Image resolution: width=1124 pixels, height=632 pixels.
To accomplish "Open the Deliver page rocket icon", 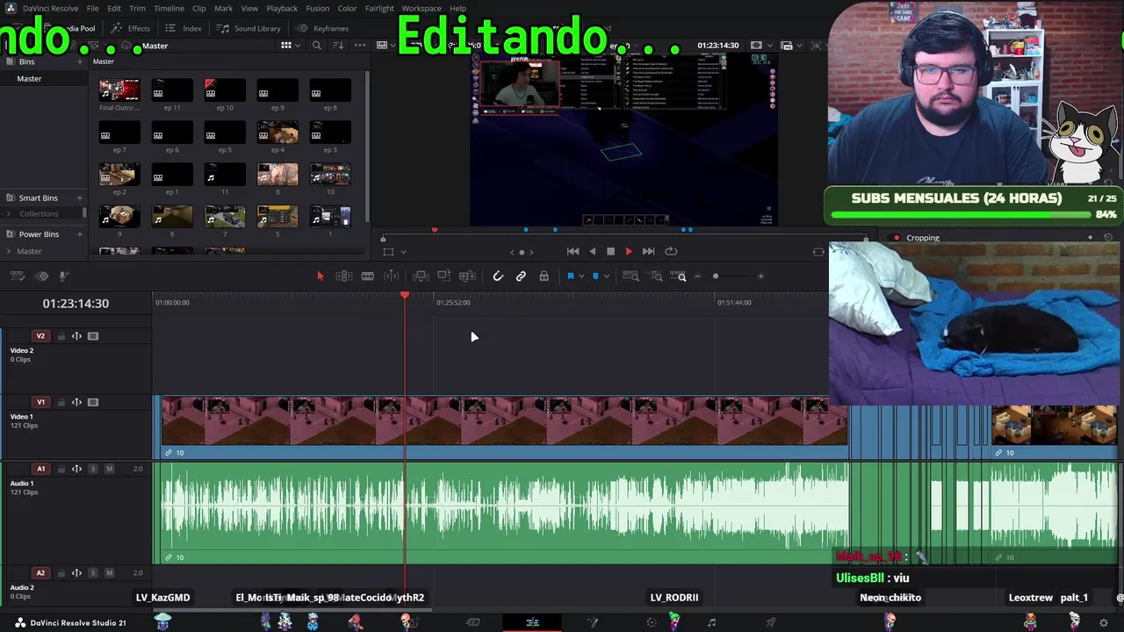I will click(x=771, y=622).
